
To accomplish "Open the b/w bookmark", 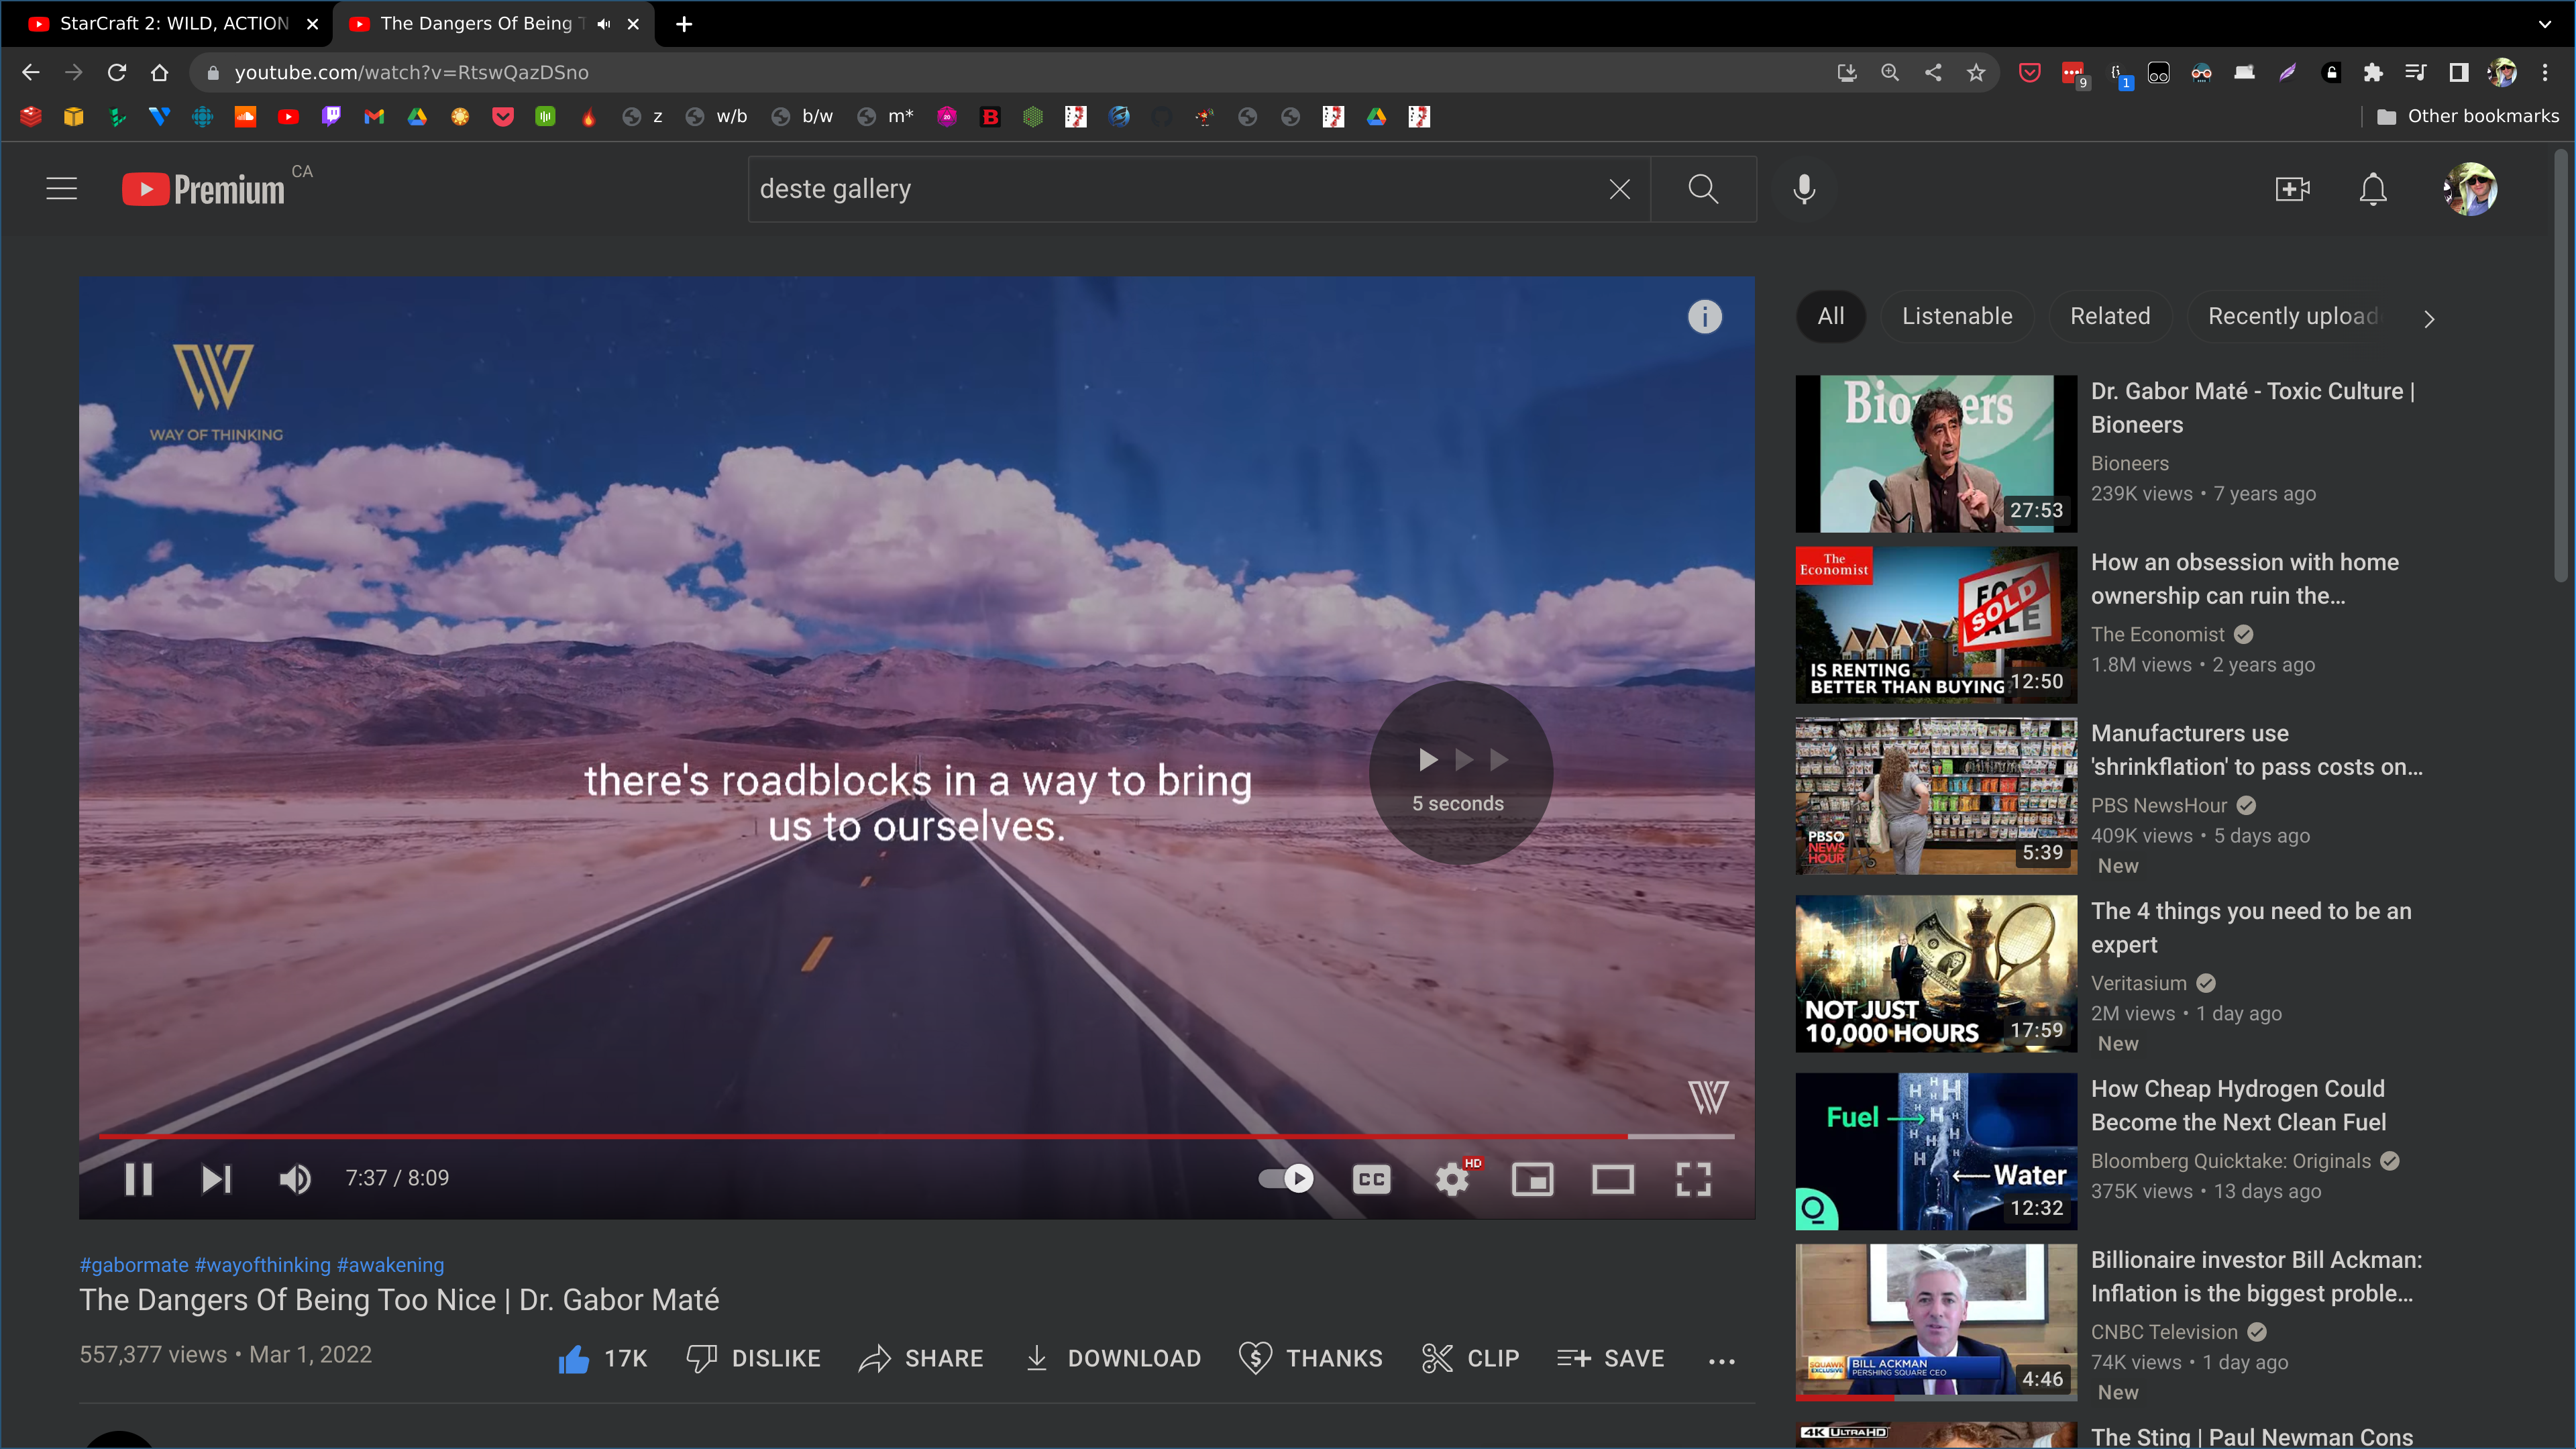I will pyautogui.click(x=803, y=116).
